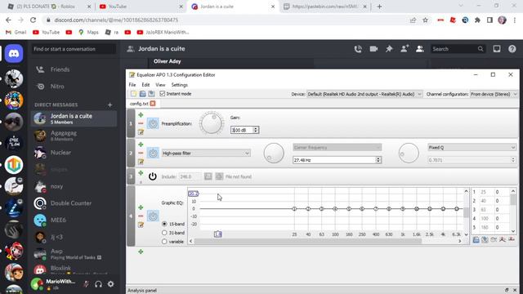Screen dimensions: 523x294
Task: Open the Discord home button
Action: pos(14,54)
